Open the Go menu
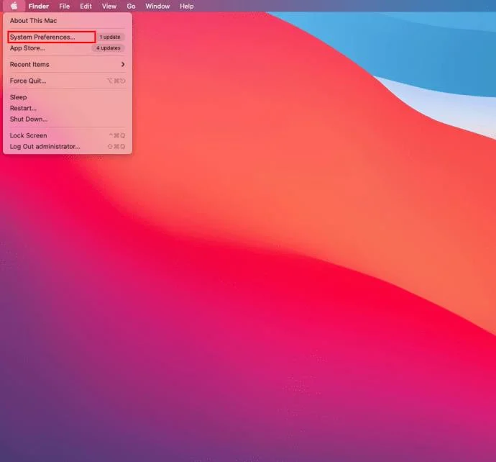This screenshot has width=496, height=462. coord(131,6)
